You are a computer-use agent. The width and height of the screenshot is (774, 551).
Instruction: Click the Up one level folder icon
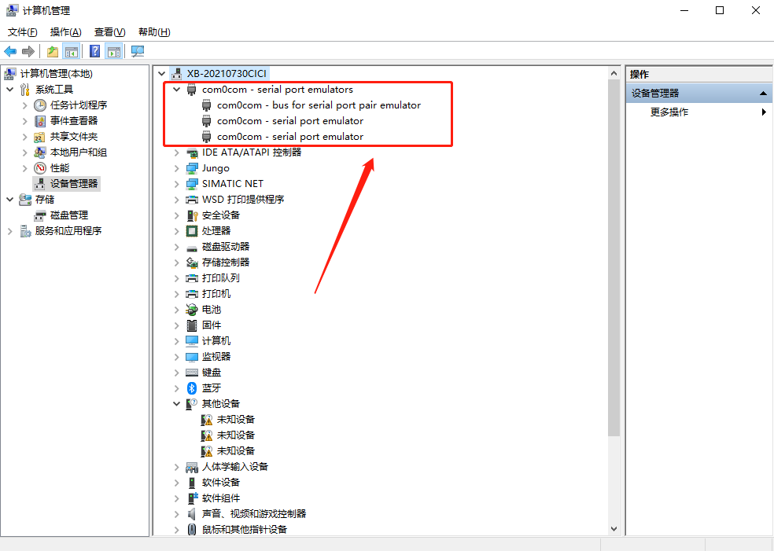53,51
